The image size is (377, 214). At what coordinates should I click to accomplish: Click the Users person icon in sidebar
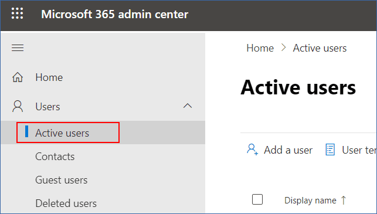(18, 107)
